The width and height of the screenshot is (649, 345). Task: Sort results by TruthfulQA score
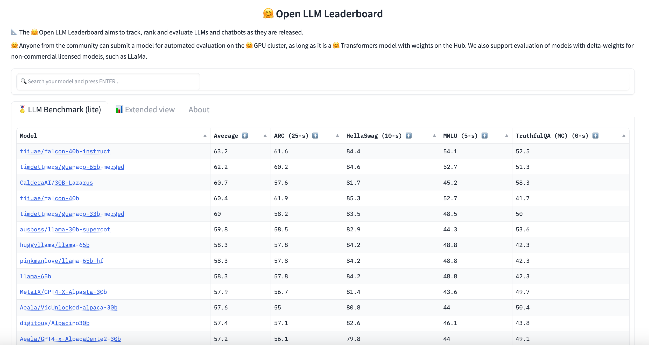coord(624,135)
